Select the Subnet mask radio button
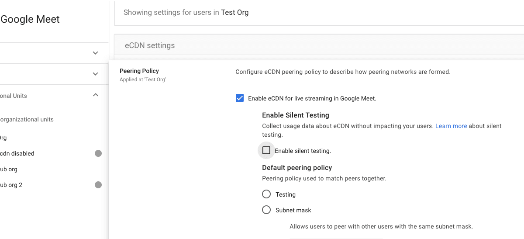Viewport: 524px width, 239px height. [x=266, y=210]
